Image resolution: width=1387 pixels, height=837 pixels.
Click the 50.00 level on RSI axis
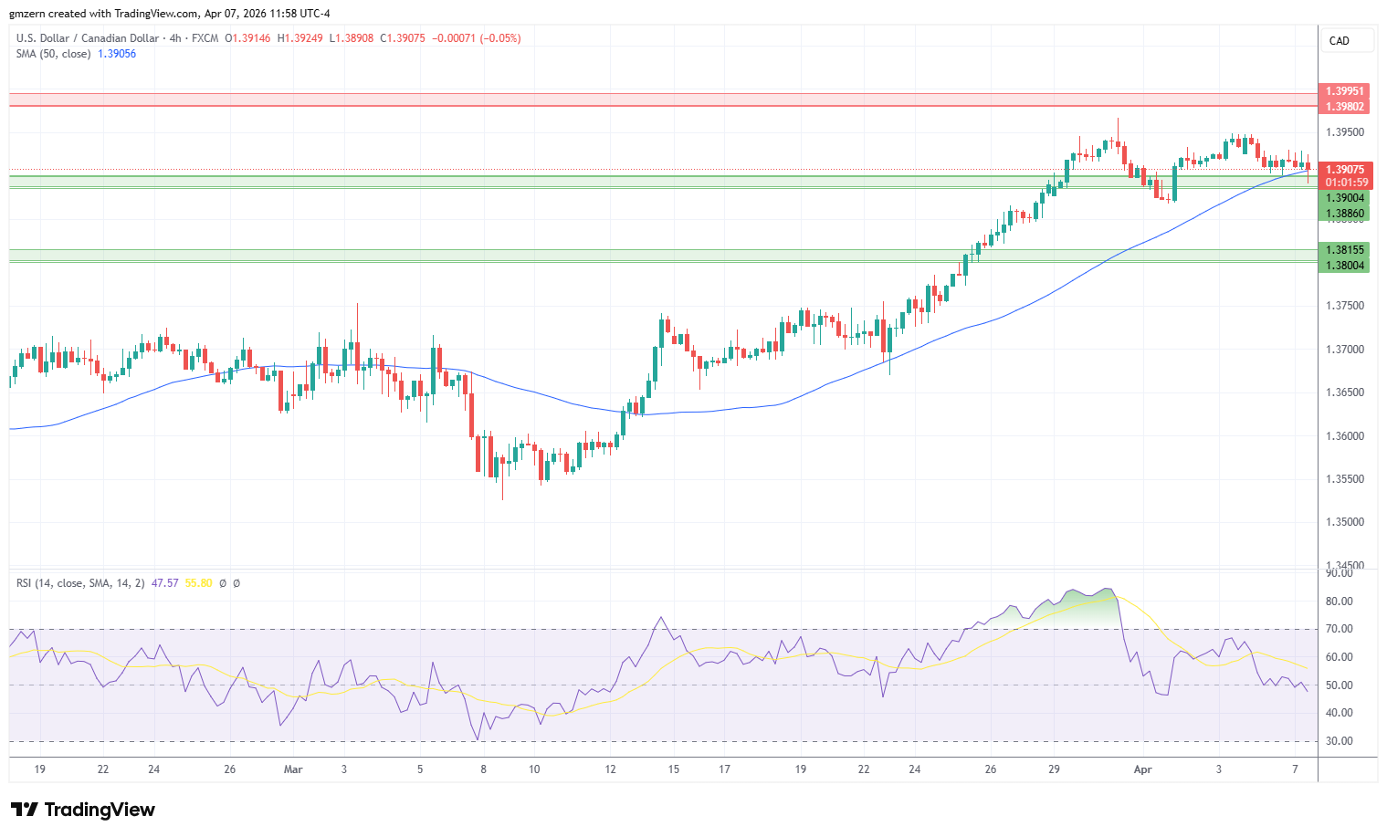[x=1340, y=685]
